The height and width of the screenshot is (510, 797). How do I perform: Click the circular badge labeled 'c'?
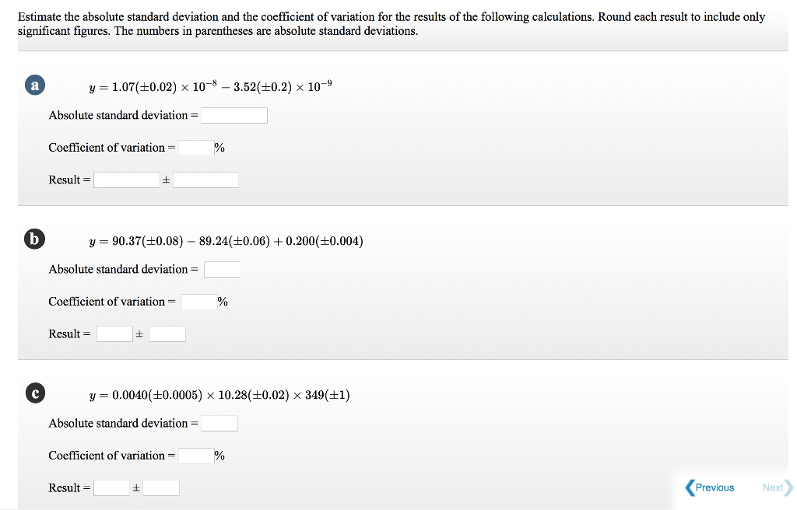[x=34, y=393]
